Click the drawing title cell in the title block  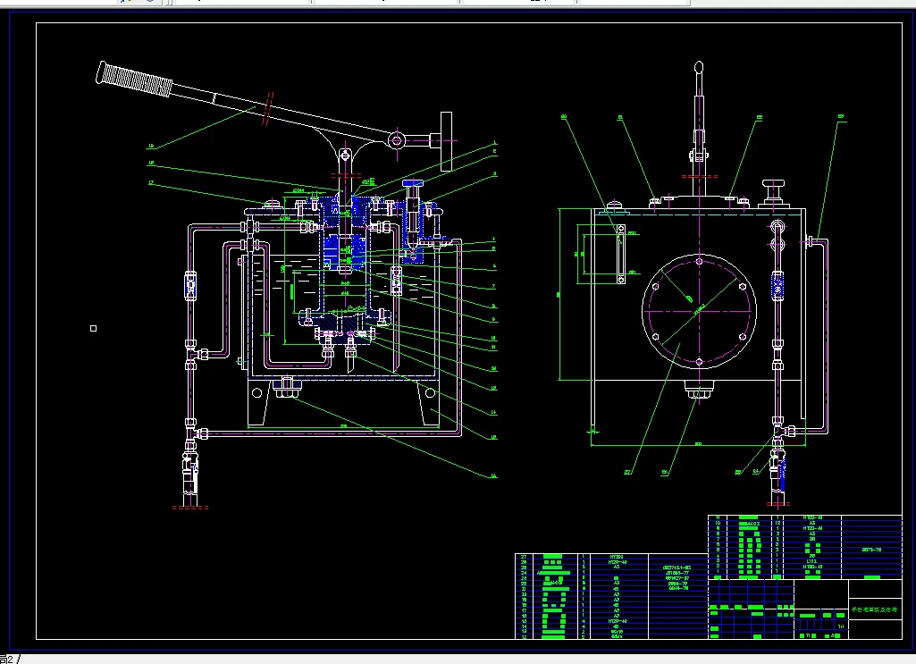pos(875,609)
